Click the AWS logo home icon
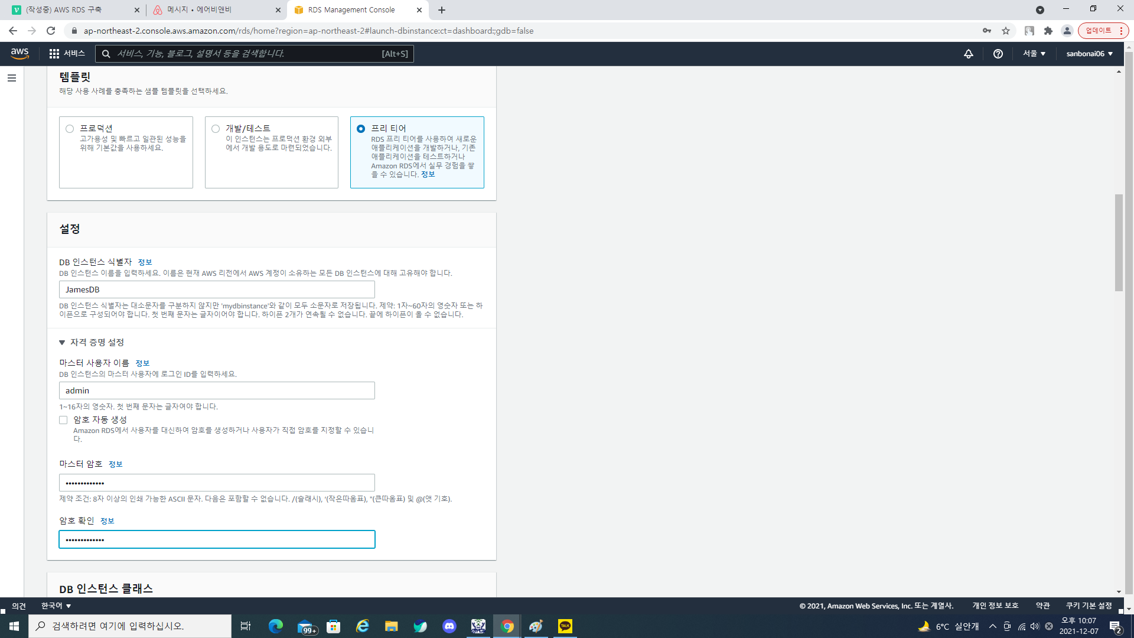 click(19, 53)
